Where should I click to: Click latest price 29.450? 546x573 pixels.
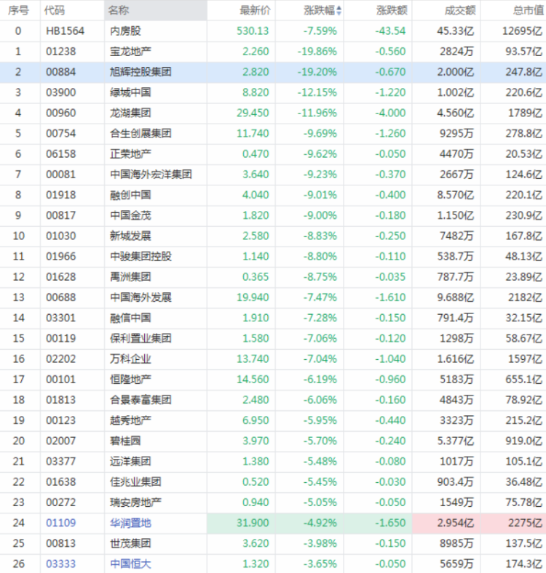pyautogui.click(x=253, y=113)
